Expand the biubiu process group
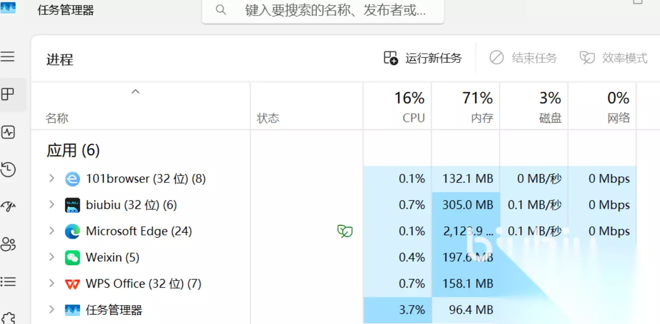The height and width of the screenshot is (324, 660). click(x=51, y=205)
